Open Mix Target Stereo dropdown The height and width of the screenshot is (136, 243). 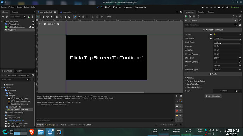(x=227, y=58)
